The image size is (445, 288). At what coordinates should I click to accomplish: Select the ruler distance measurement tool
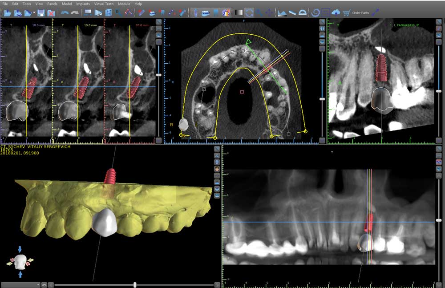click(x=292, y=13)
